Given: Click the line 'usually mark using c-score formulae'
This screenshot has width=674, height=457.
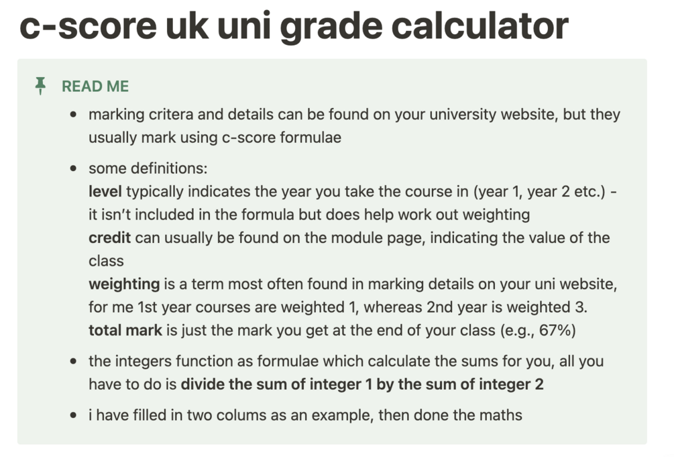Looking at the screenshot, I should [x=215, y=138].
